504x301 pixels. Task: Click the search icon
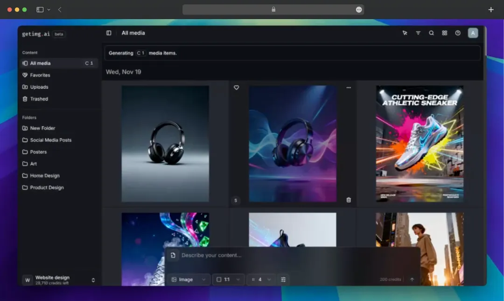point(431,33)
